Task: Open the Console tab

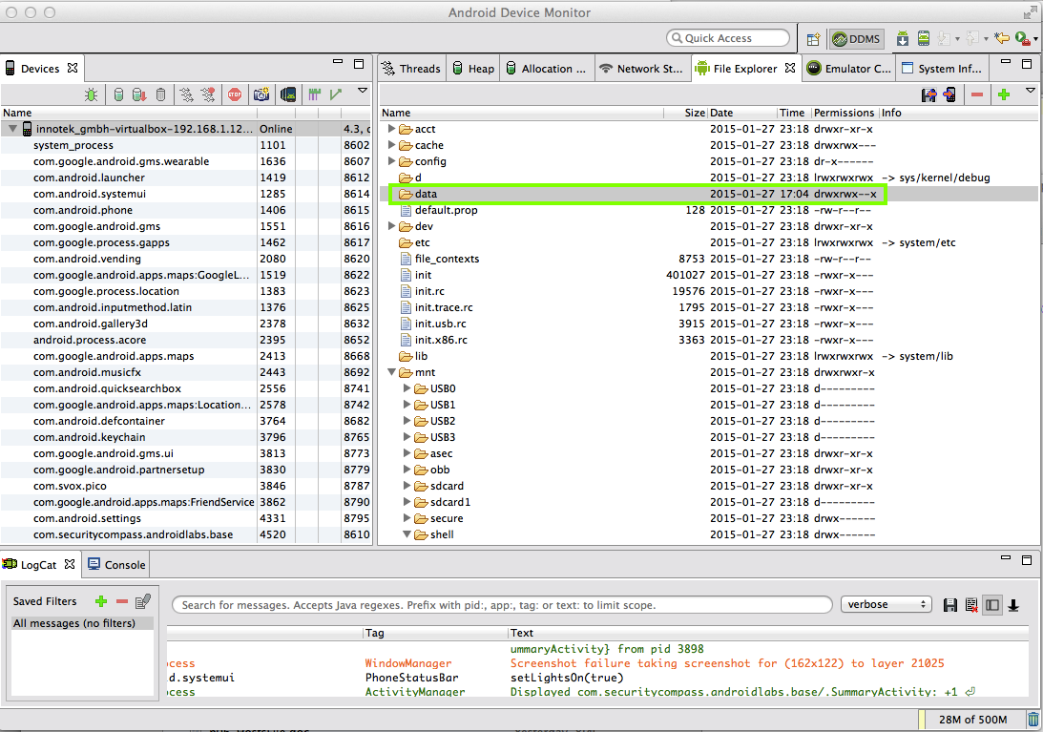Action: [116, 564]
